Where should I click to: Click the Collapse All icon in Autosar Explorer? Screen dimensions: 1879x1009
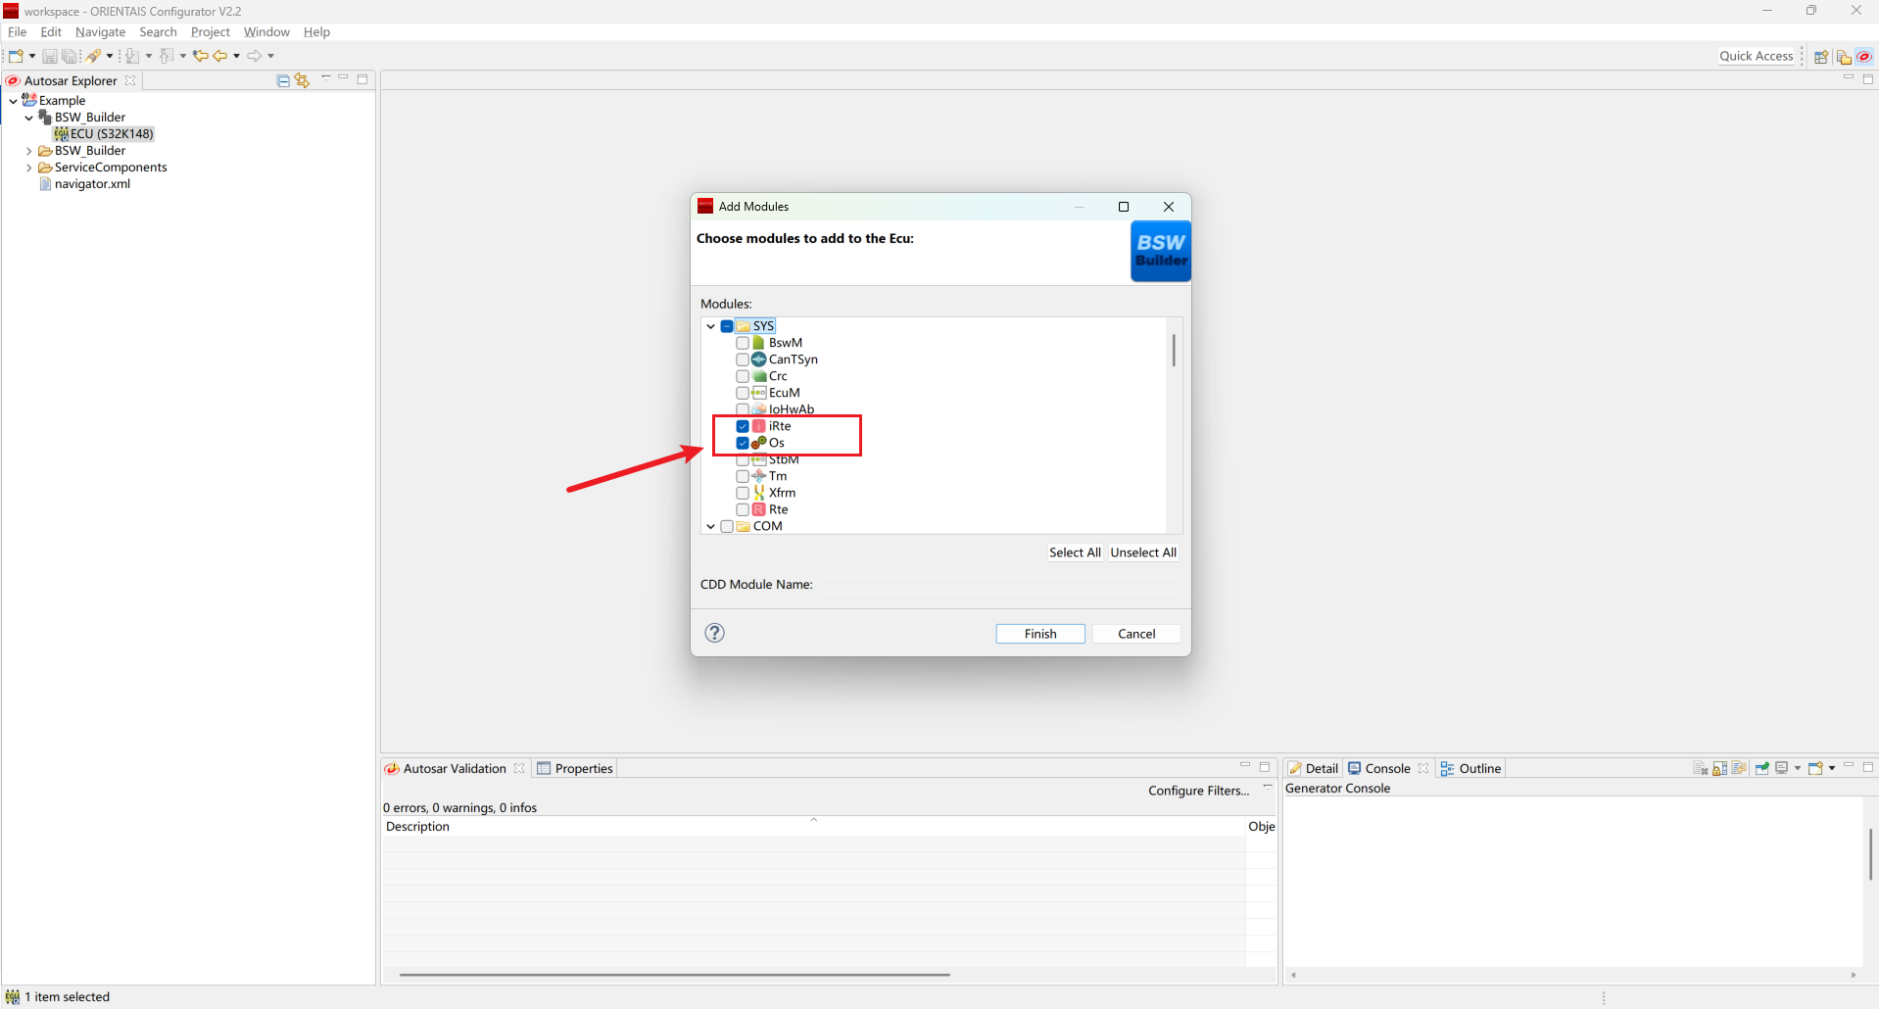pyautogui.click(x=283, y=80)
